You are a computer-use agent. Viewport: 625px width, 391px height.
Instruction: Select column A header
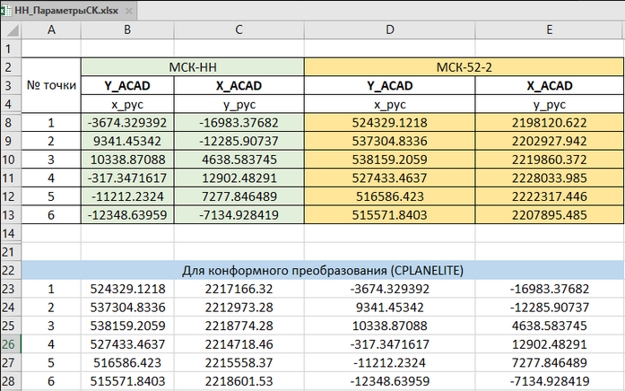50,30
